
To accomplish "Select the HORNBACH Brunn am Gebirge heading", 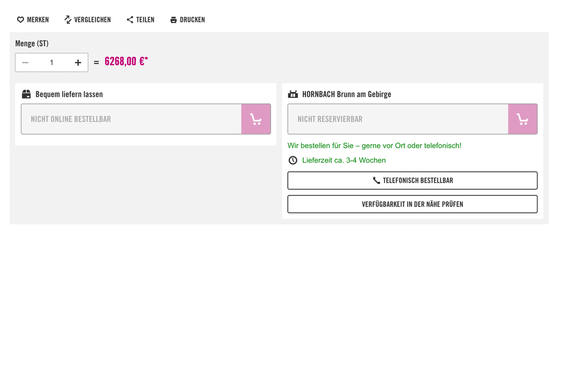I will pyautogui.click(x=346, y=94).
